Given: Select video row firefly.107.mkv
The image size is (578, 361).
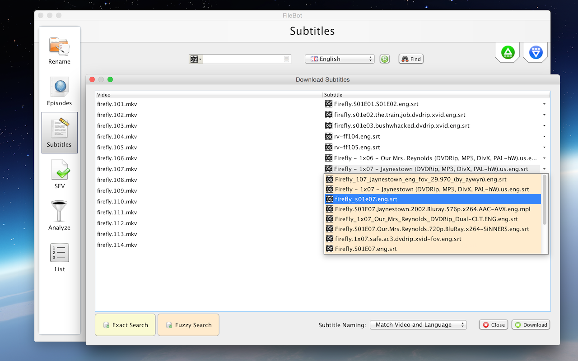Looking at the screenshot, I should point(117,169).
